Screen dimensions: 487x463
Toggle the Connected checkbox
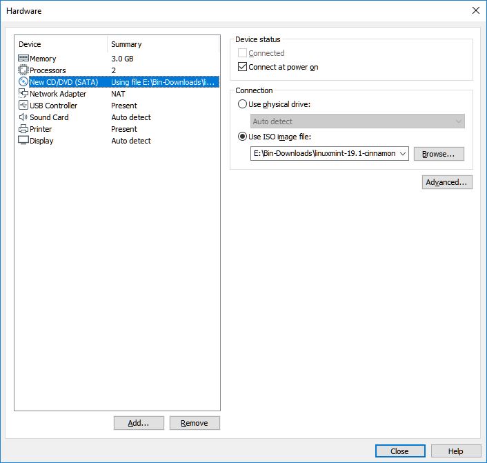242,53
